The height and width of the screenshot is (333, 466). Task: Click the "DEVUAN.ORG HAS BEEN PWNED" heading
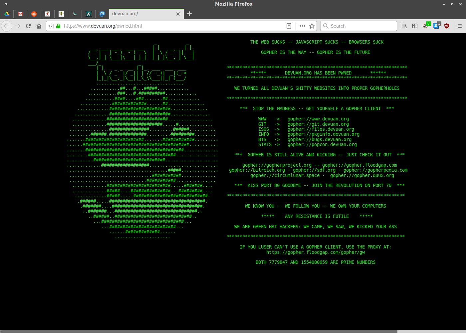318,73
